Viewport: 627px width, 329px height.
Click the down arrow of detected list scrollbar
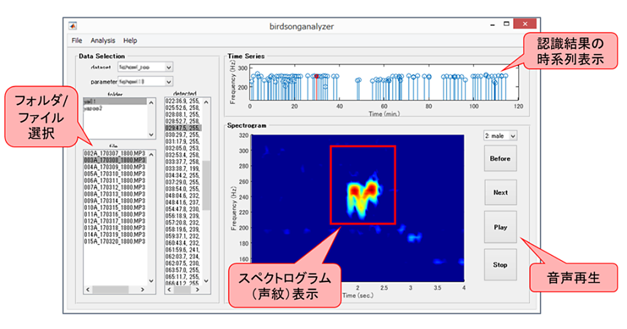(206, 280)
